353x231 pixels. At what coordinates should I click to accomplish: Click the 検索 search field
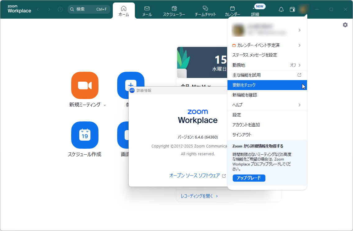click(89, 9)
